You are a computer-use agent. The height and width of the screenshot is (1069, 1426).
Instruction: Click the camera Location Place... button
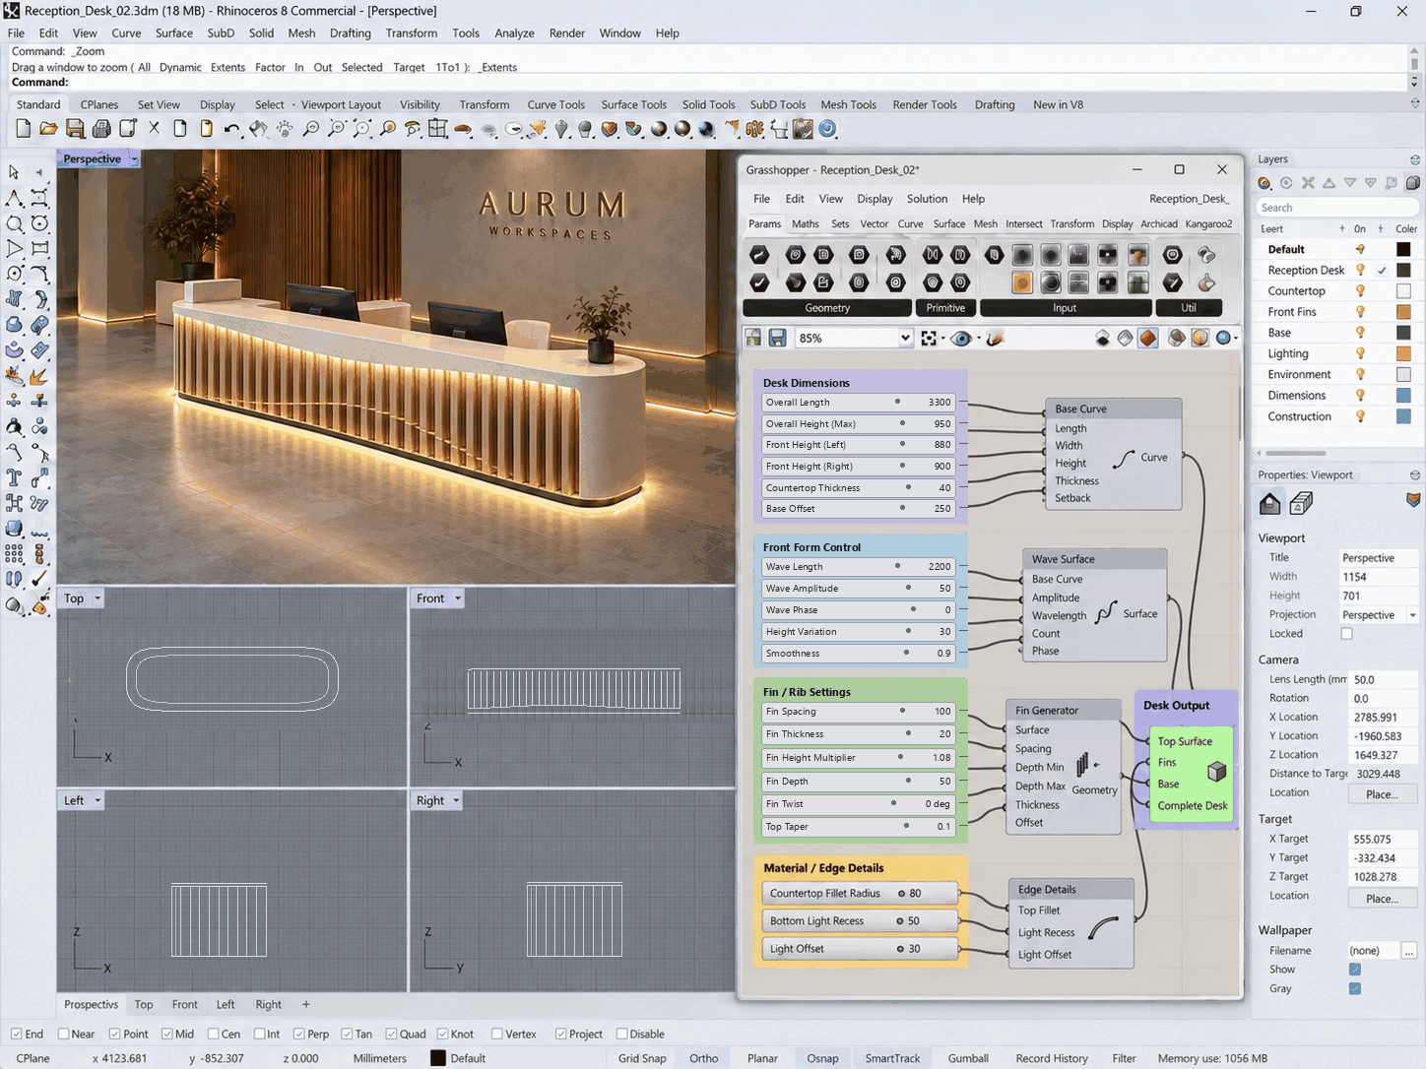1382,794
